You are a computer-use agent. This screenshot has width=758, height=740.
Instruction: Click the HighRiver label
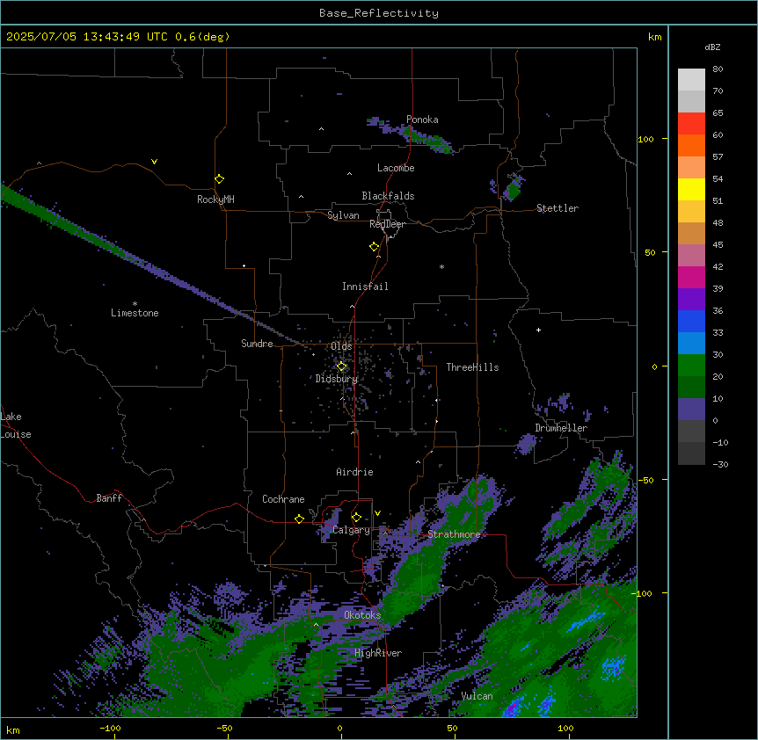[378, 653]
